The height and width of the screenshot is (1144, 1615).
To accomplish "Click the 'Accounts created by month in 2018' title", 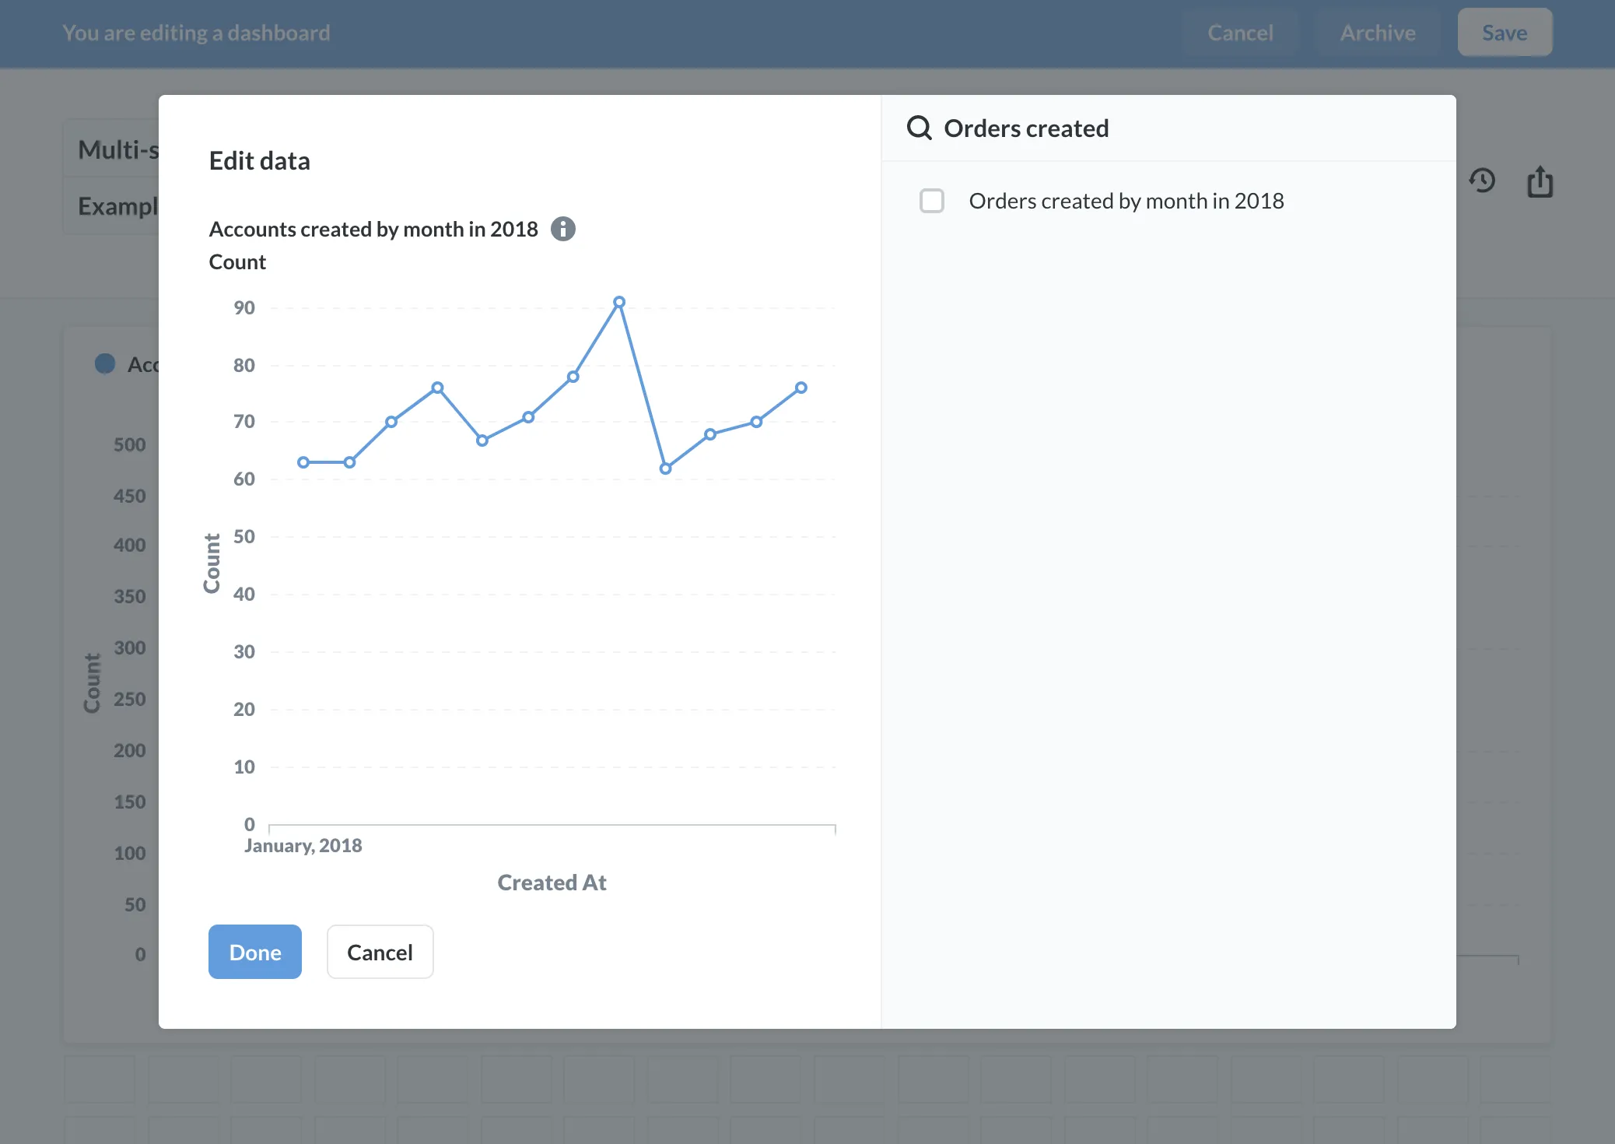I will click(x=373, y=229).
